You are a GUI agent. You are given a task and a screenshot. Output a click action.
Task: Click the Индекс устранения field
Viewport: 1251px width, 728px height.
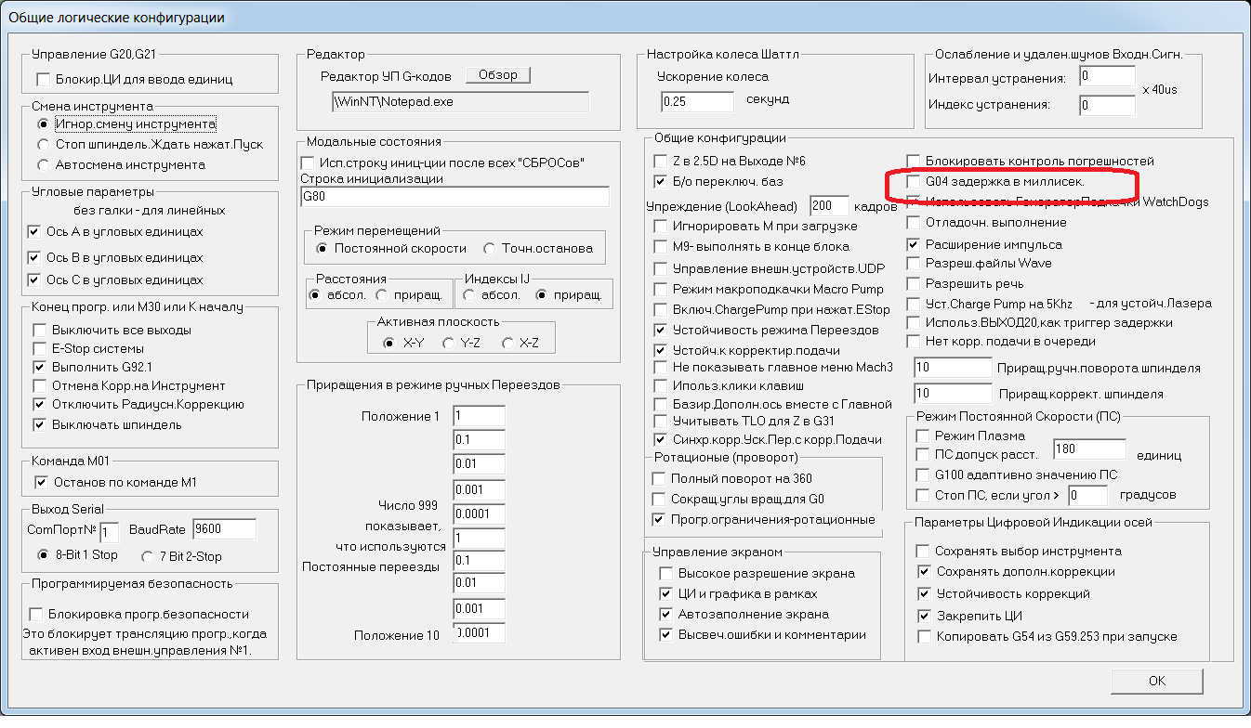click(x=1107, y=105)
